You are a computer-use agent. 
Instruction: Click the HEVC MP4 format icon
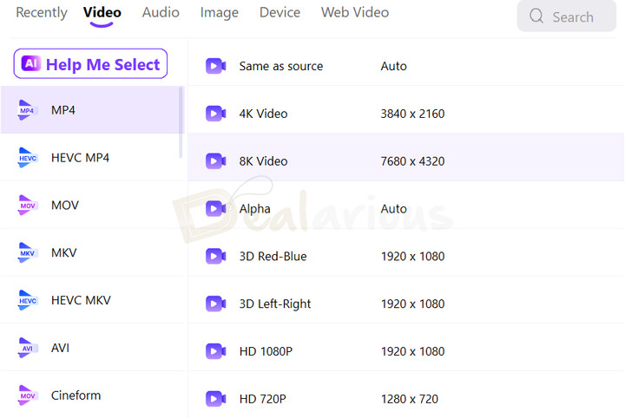click(27, 158)
